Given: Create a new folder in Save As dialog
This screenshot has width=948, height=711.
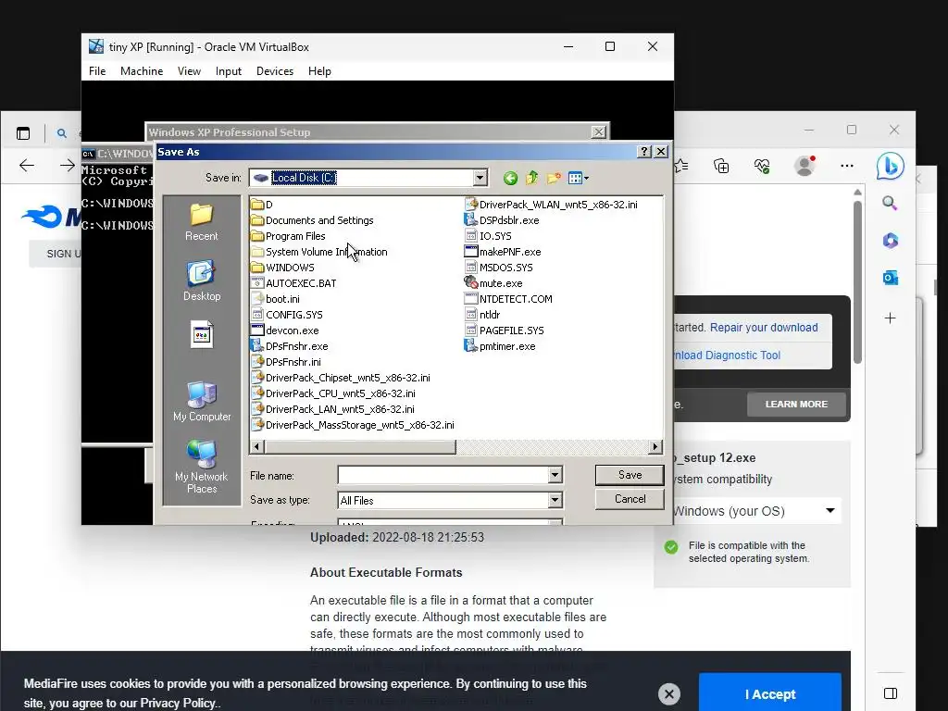Looking at the screenshot, I should (554, 178).
